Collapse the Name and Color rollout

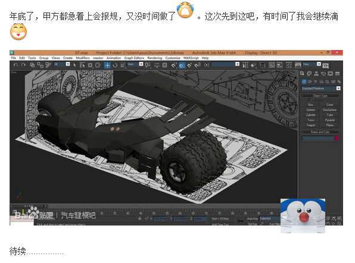[x=320, y=132]
